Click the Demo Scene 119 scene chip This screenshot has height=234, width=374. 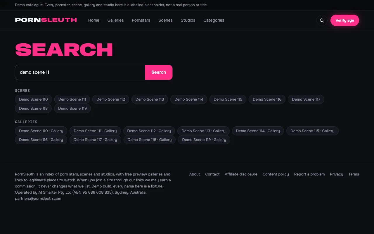coord(72,108)
